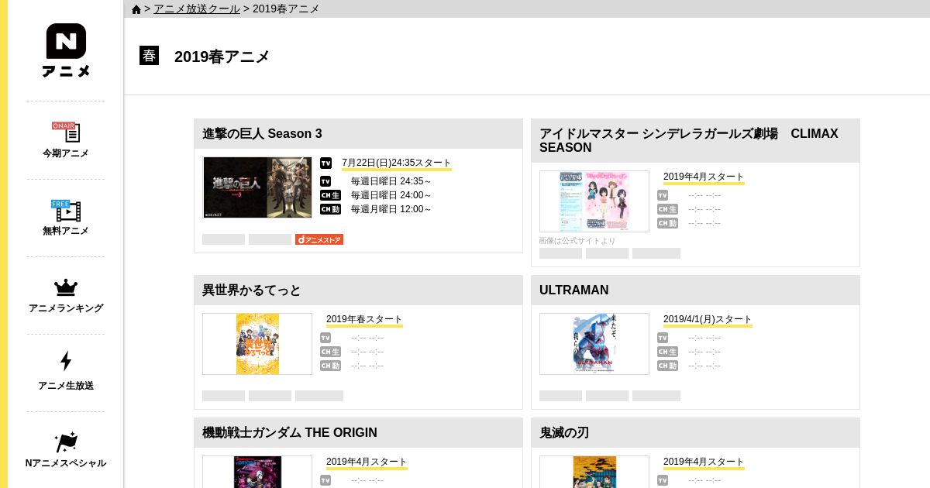The height and width of the screenshot is (488, 930).
Task: Click CH生 icon in 進撃の巨人 card
Action: coord(330,195)
